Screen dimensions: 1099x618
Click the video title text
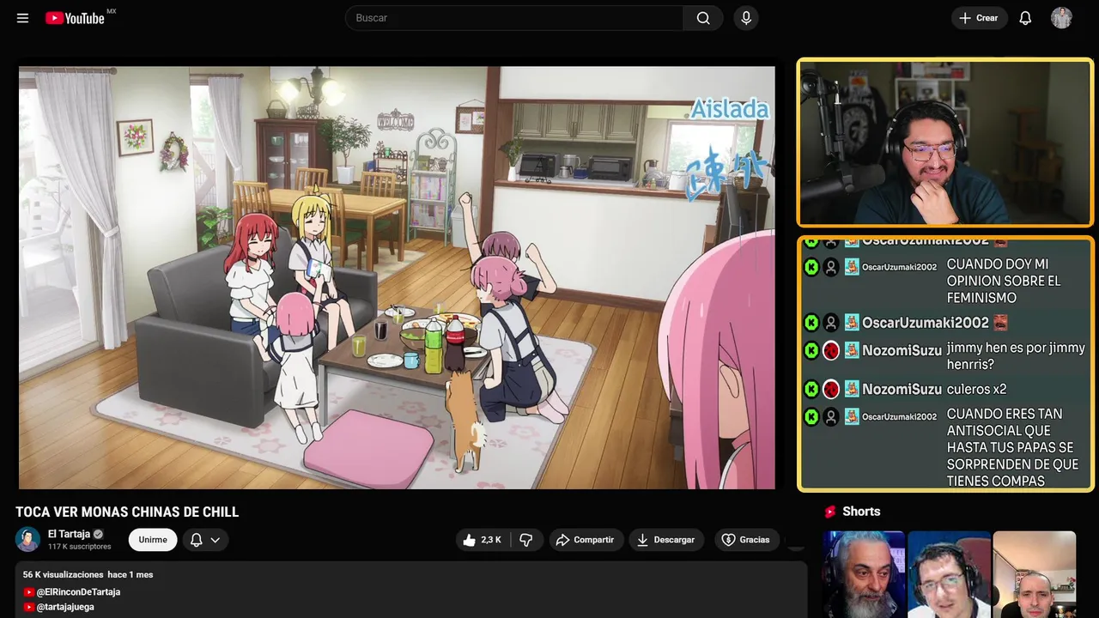click(127, 512)
